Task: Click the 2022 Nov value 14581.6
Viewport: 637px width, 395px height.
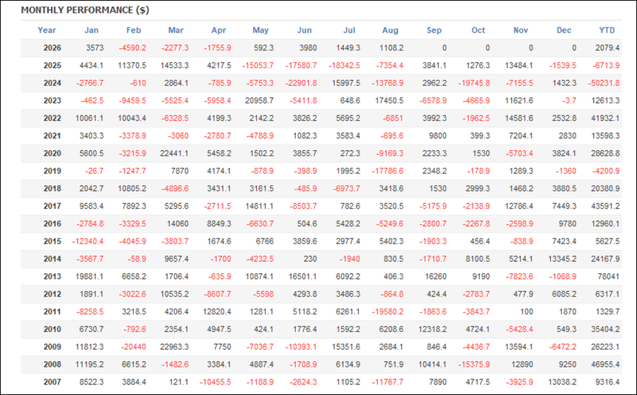Action: [519, 118]
